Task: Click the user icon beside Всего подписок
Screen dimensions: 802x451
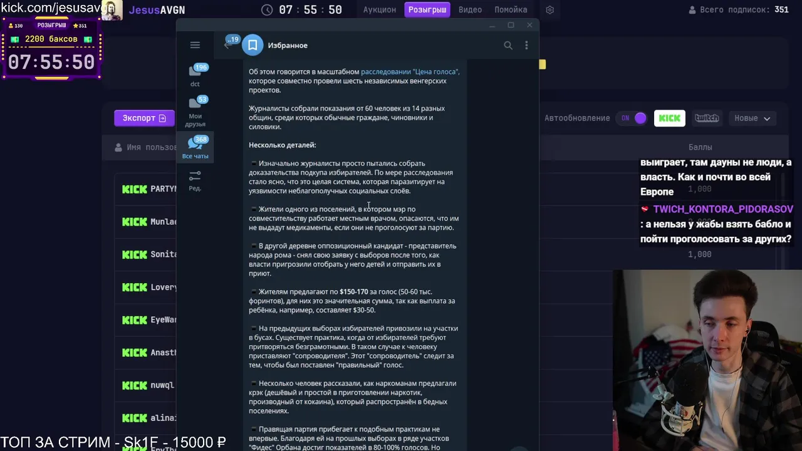Action: point(692,10)
